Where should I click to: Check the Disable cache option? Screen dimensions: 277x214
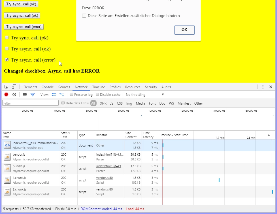tap(97, 94)
